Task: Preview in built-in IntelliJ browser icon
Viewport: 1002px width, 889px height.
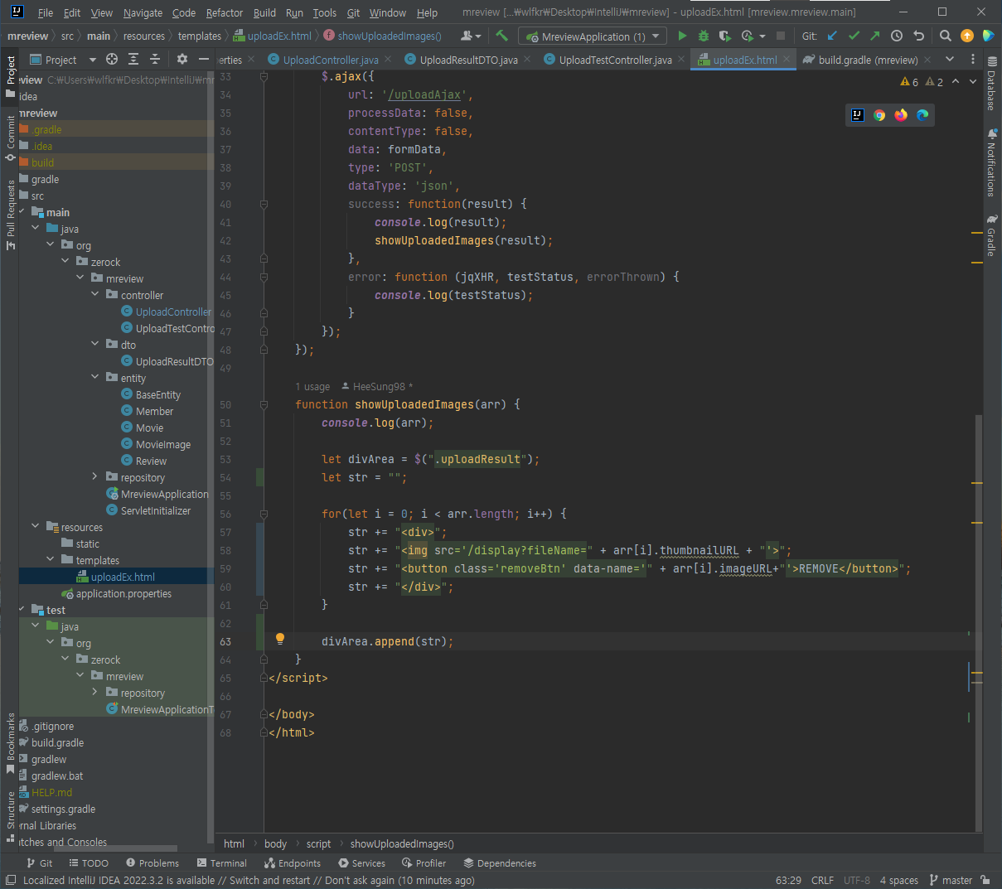Action: point(858,115)
